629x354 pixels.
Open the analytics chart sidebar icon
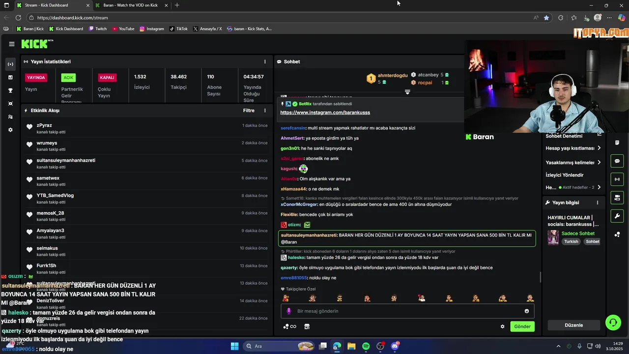[11, 77]
